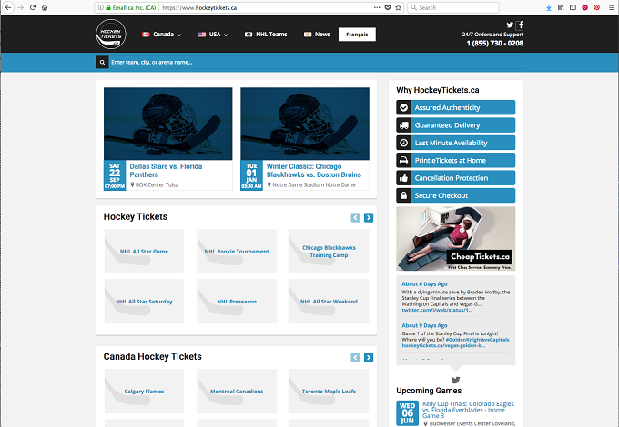Screen dimensions: 619x427
Task: Reload the page with the refresh icon
Action: (x=33, y=7)
